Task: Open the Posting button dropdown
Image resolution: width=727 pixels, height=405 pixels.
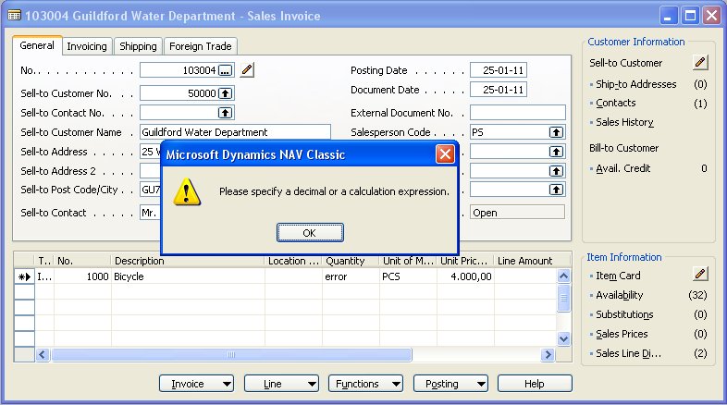Action: click(481, 384)
